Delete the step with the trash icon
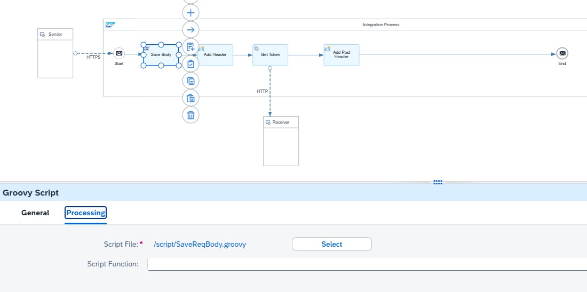Image resolution: width=587 pixels, height=292 pixels. [x=191, y=115]
